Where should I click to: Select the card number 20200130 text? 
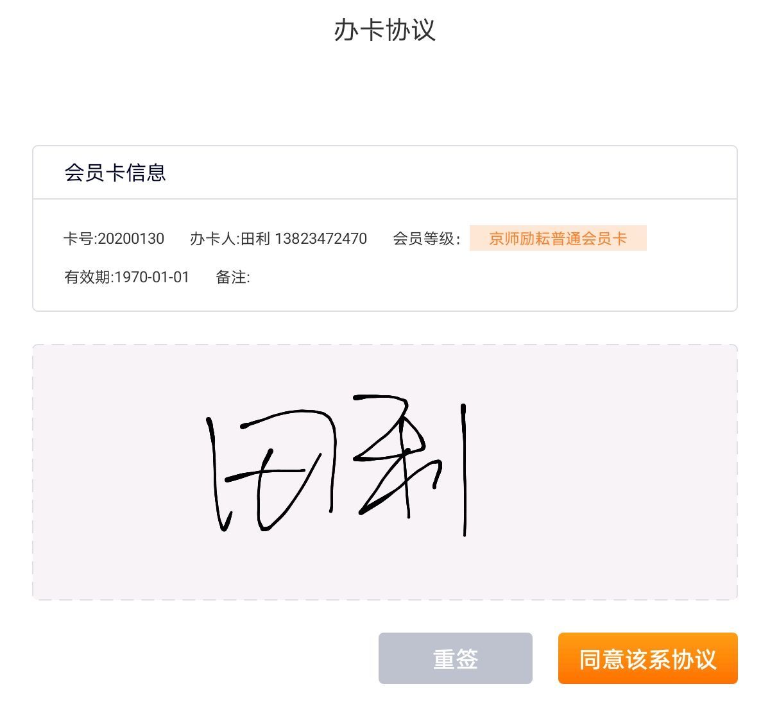[x=131, y=239]
